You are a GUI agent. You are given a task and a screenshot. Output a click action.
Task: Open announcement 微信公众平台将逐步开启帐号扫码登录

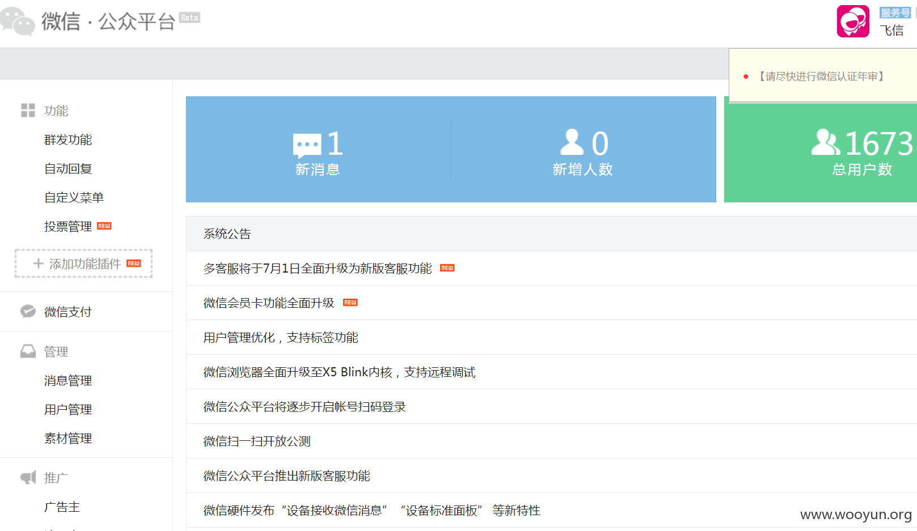click(x=305, y=407)
